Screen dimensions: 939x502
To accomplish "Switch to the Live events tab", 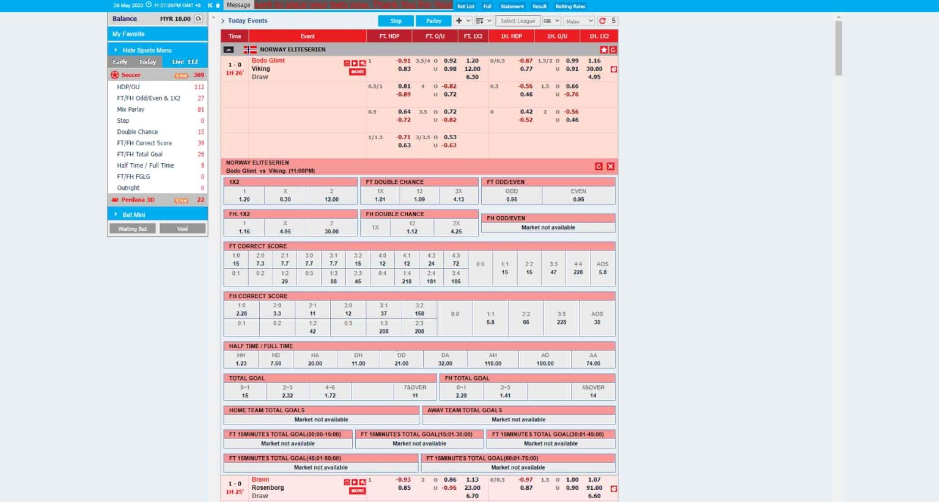I will click(178, 61).
